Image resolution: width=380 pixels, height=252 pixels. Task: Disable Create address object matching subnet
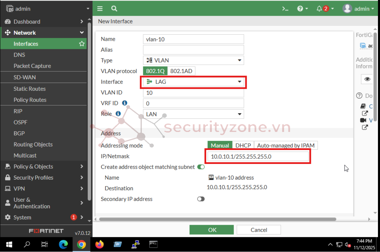(201, 167)
